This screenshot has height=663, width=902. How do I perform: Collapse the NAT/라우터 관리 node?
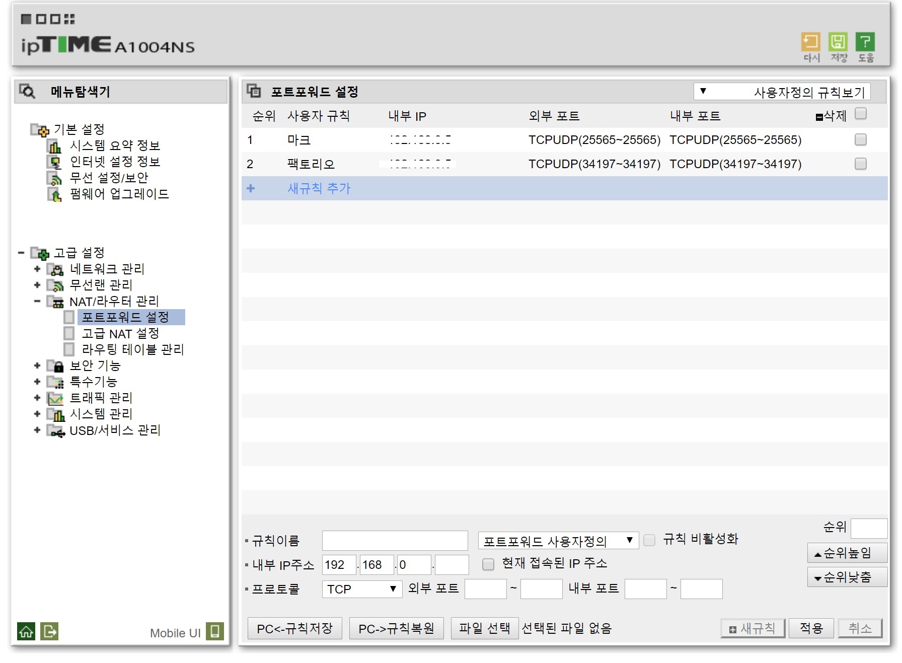(x=37, y=302)
